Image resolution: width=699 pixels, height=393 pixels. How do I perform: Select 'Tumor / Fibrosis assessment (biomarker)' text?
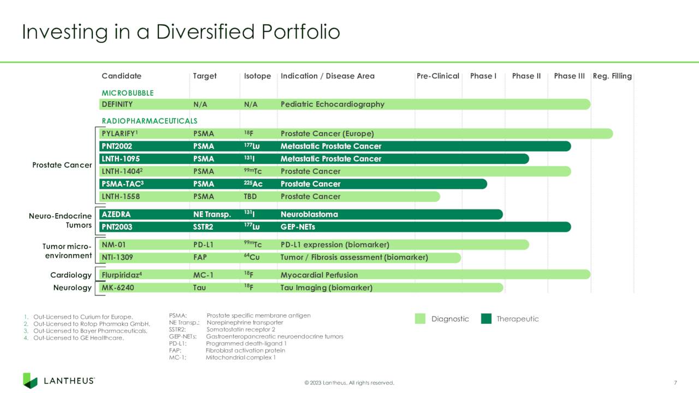click(354, 258)
